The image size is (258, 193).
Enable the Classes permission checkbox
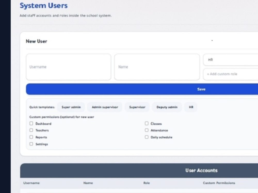tap(147, 124)
